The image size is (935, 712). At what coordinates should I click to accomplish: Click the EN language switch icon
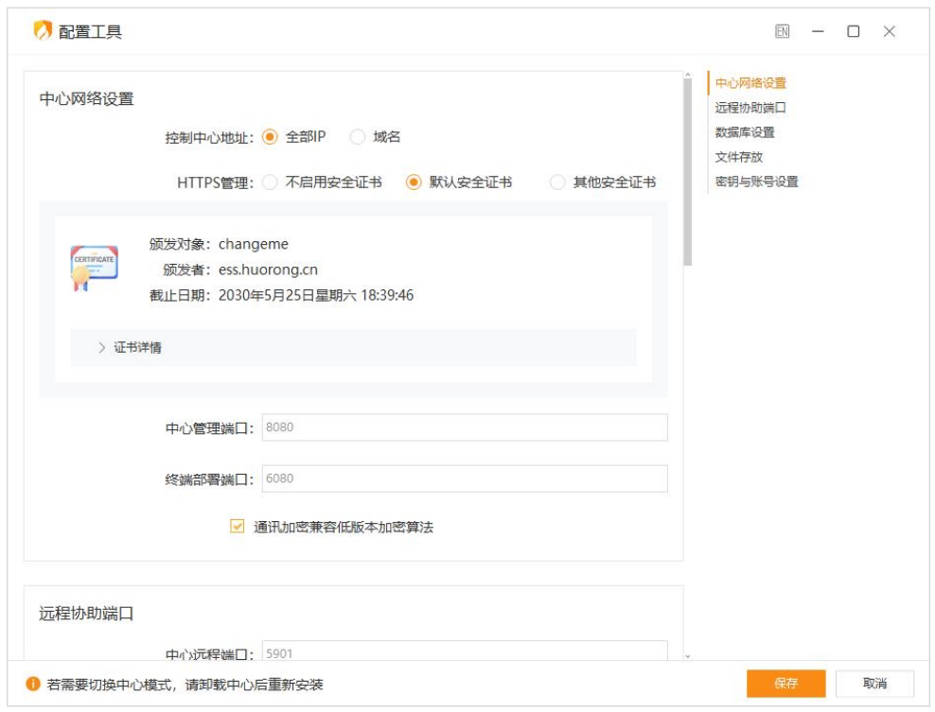tap(781, 30)
